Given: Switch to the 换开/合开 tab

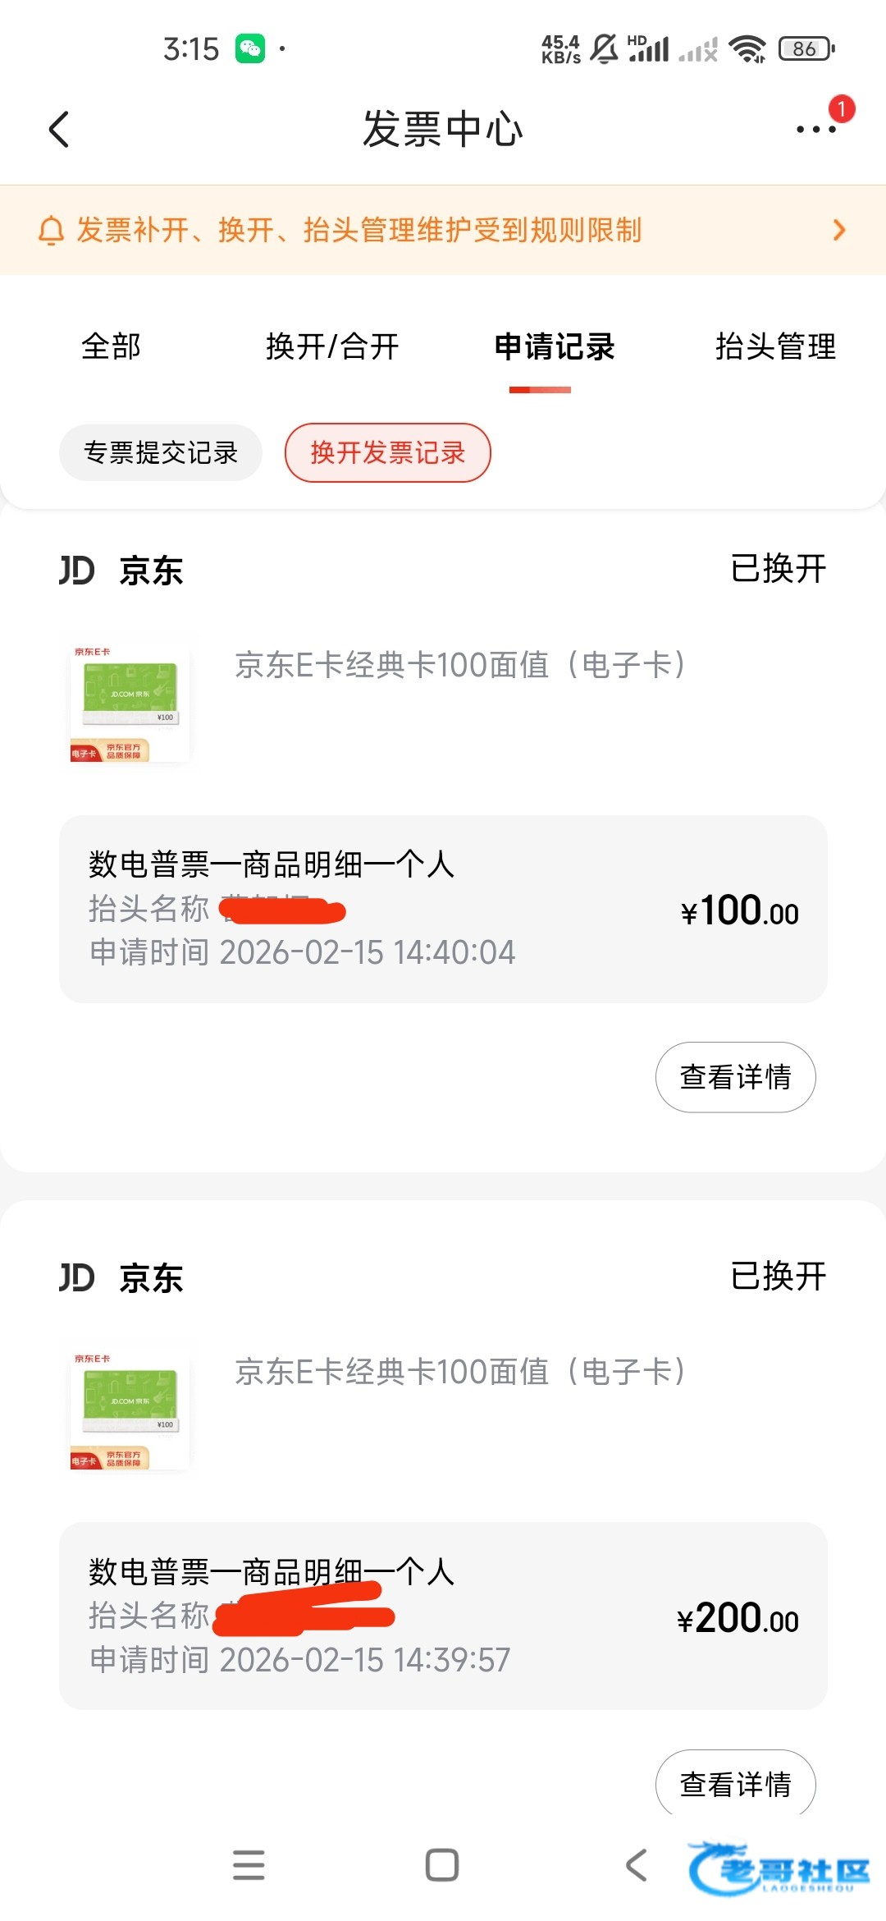Looking at the screenshot, I should (332, 346).
